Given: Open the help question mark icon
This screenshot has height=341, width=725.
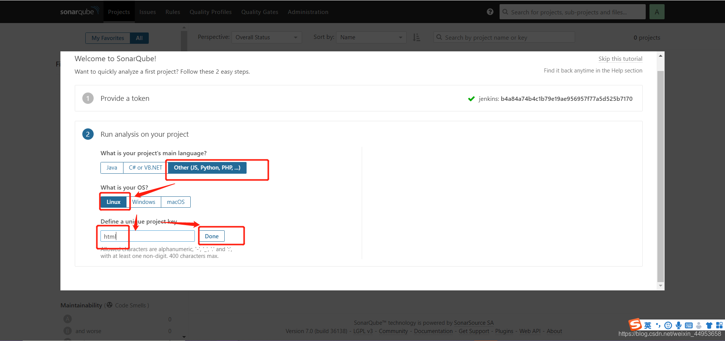Looking at the screenshot, I should (490, 12).
